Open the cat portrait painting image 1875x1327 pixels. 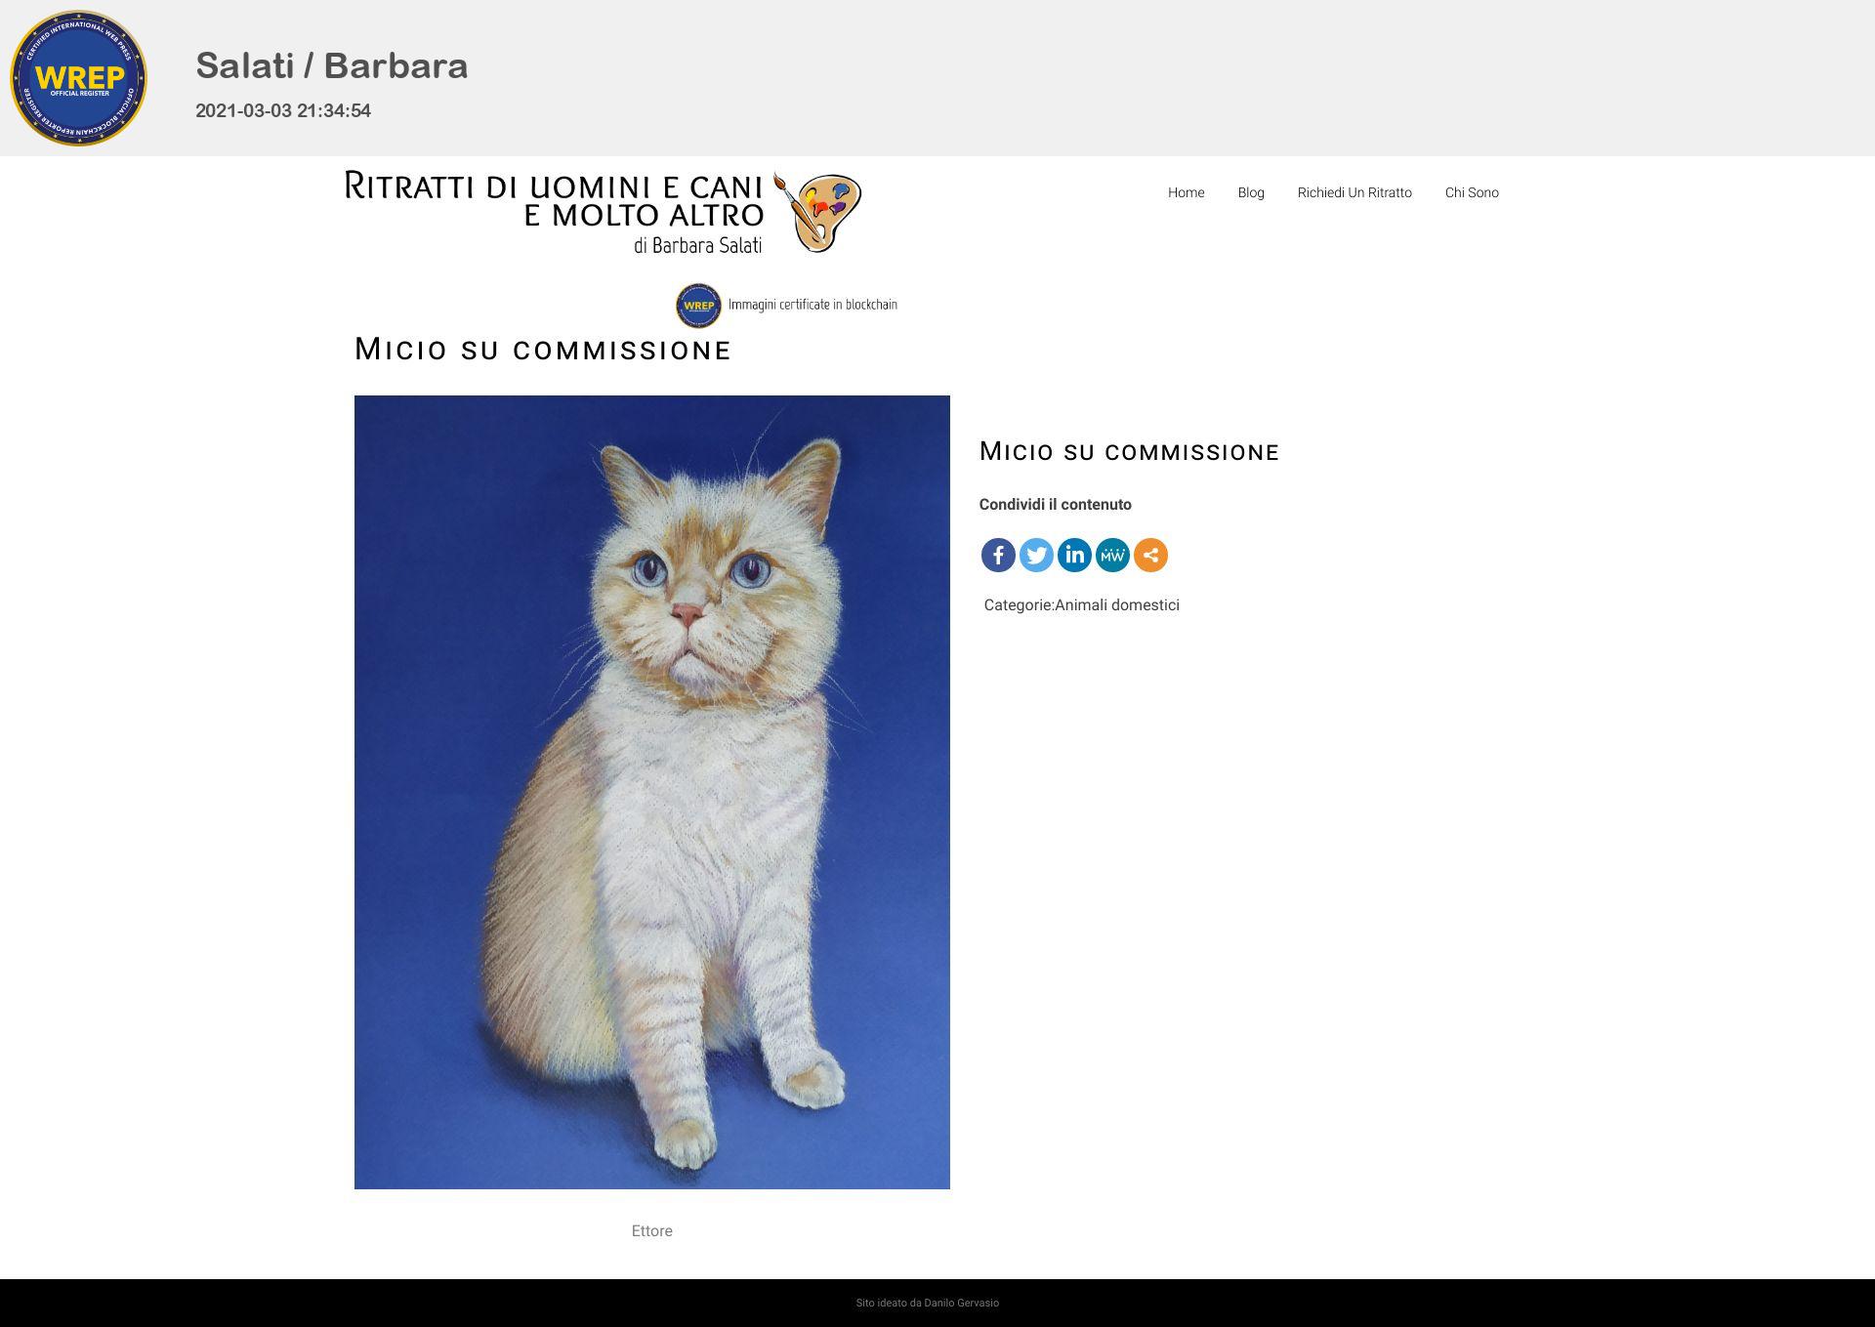pyautogui.click(x=651, y=792)
